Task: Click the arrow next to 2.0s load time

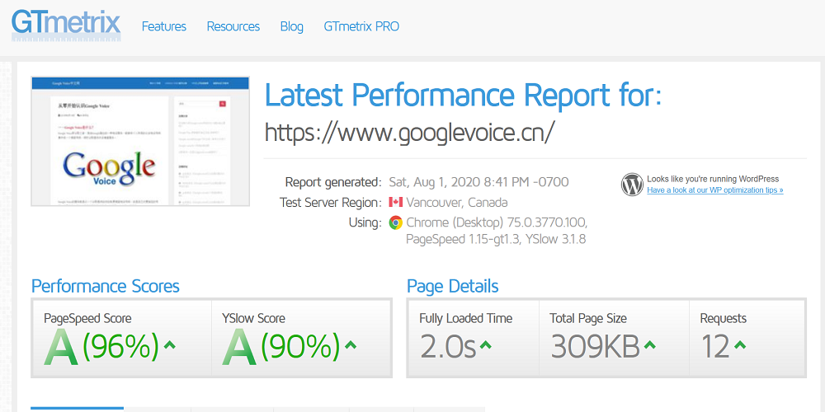Action: point(486,345)
